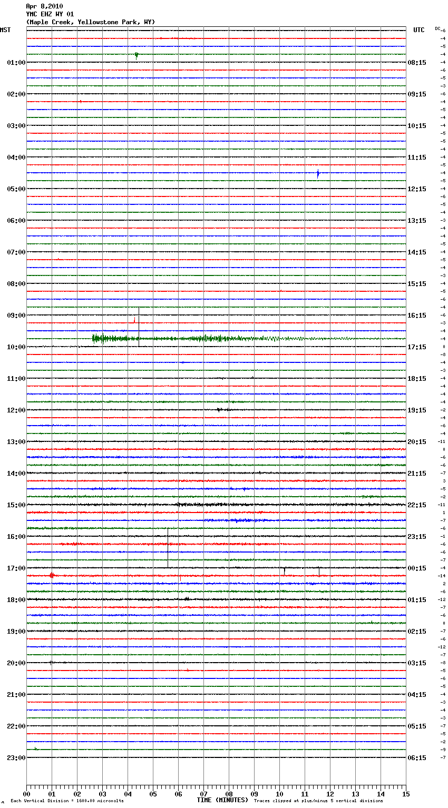
Task: Click the station code "YMC EHZ WY 01"
Action: point(50,14)
